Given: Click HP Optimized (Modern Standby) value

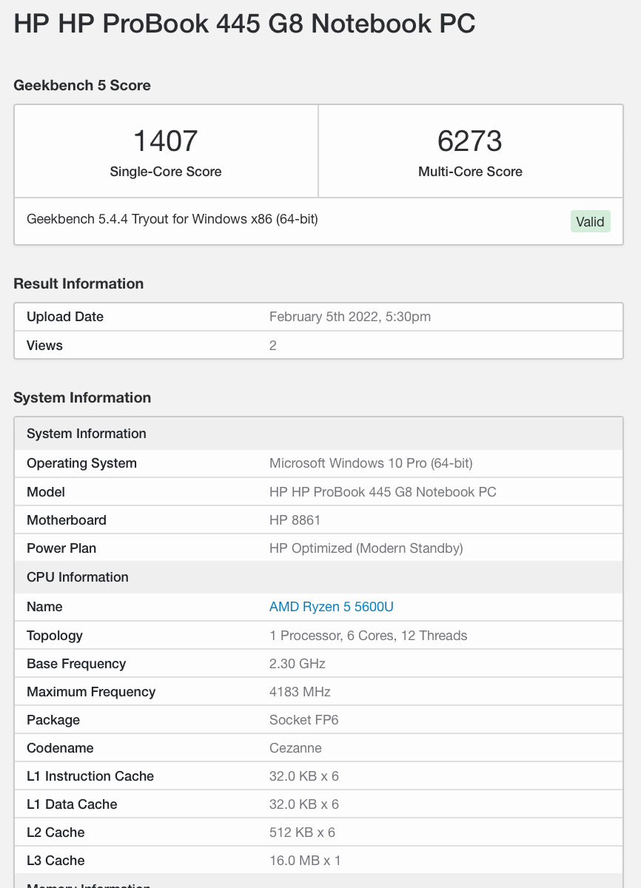Looking at the screenshot, I should 366,548.
